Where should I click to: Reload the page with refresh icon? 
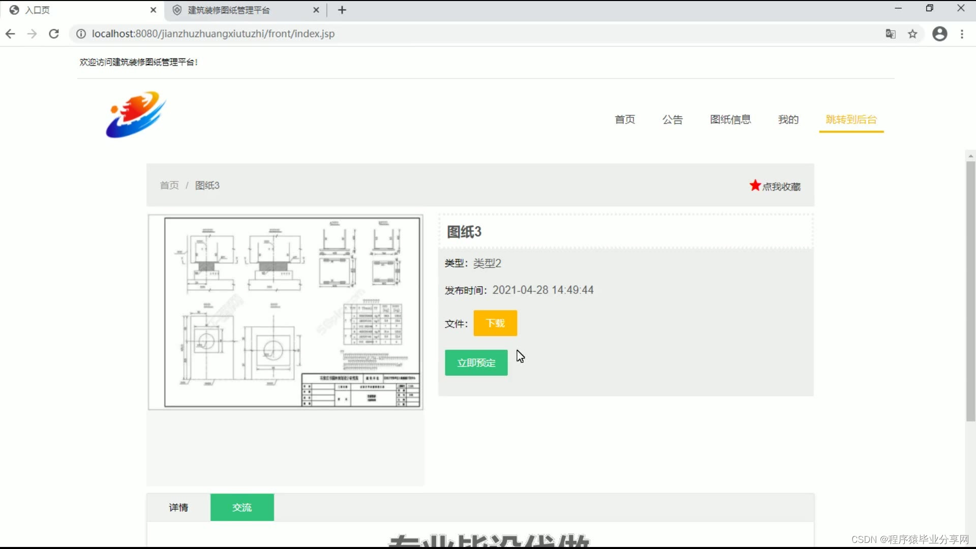[x=54, y=34]
